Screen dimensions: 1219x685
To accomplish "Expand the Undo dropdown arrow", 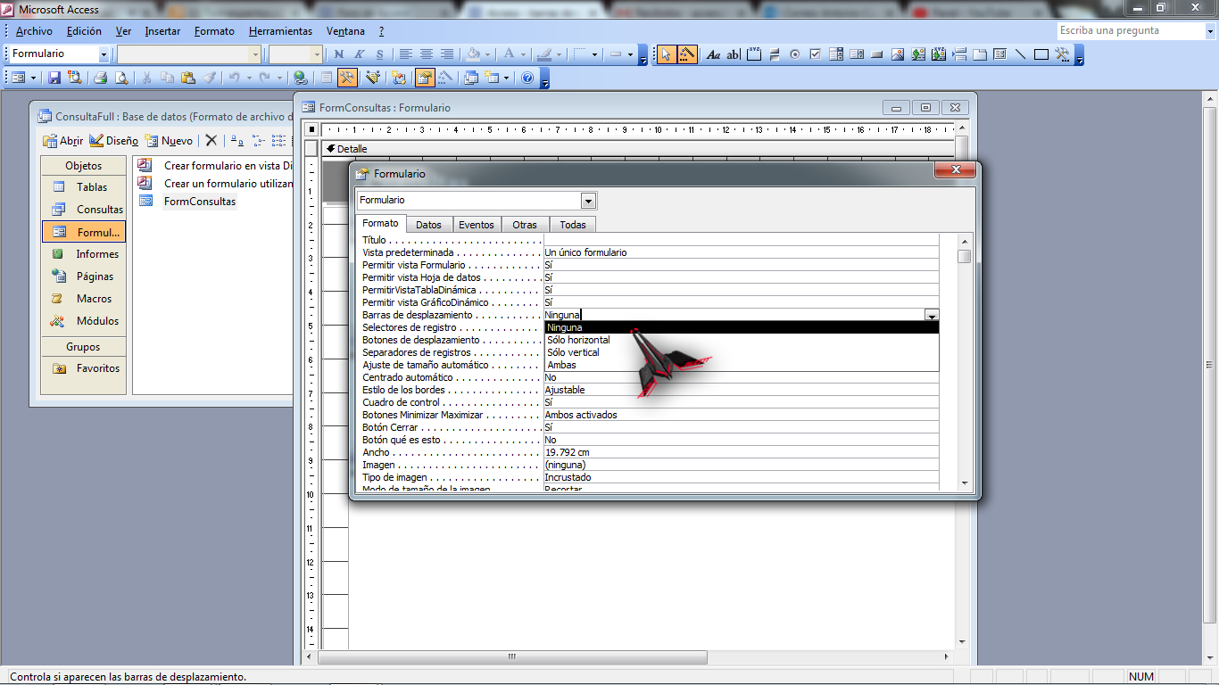I will point(249,78).
